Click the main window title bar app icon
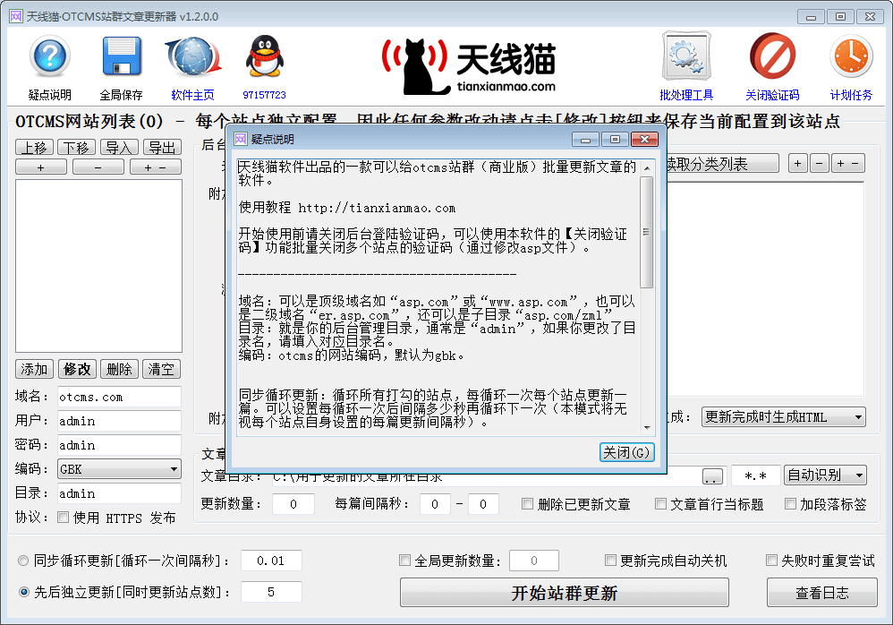Image resolution: width=893 pixels, height=625 pixels. pyautogui.click(x=16, y=16)
